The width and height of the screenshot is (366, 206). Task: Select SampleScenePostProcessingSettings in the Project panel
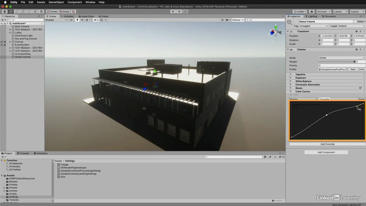[80, 171]
